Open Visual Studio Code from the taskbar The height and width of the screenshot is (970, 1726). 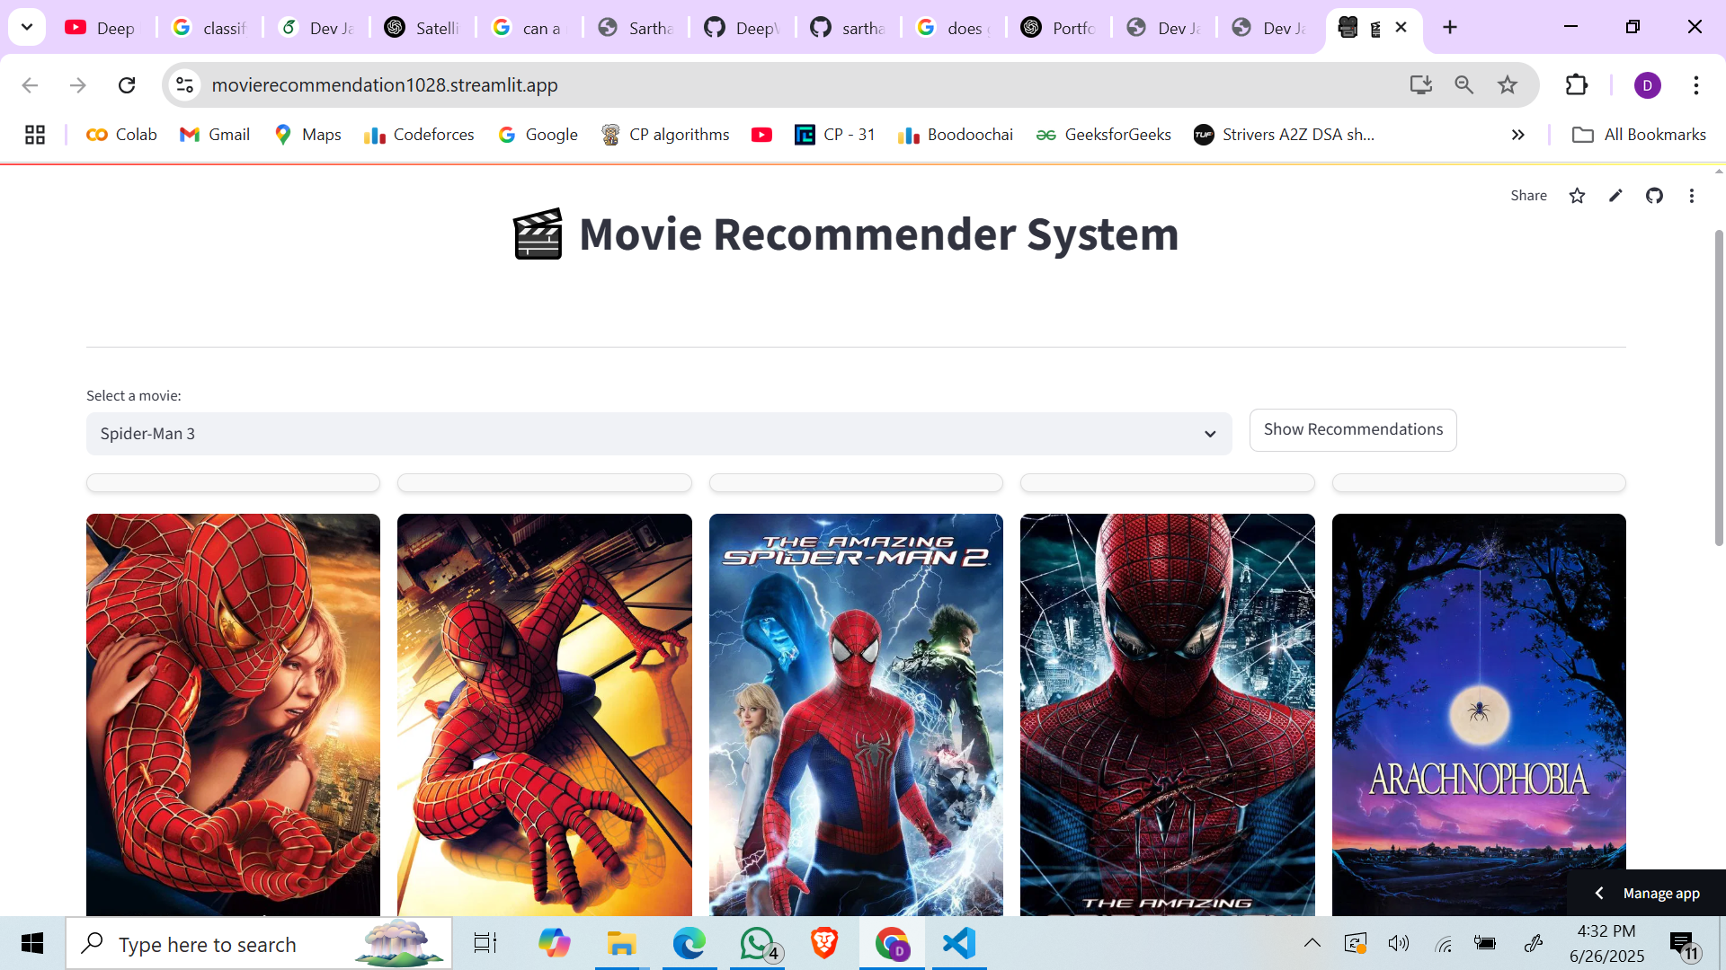point(959,943)
